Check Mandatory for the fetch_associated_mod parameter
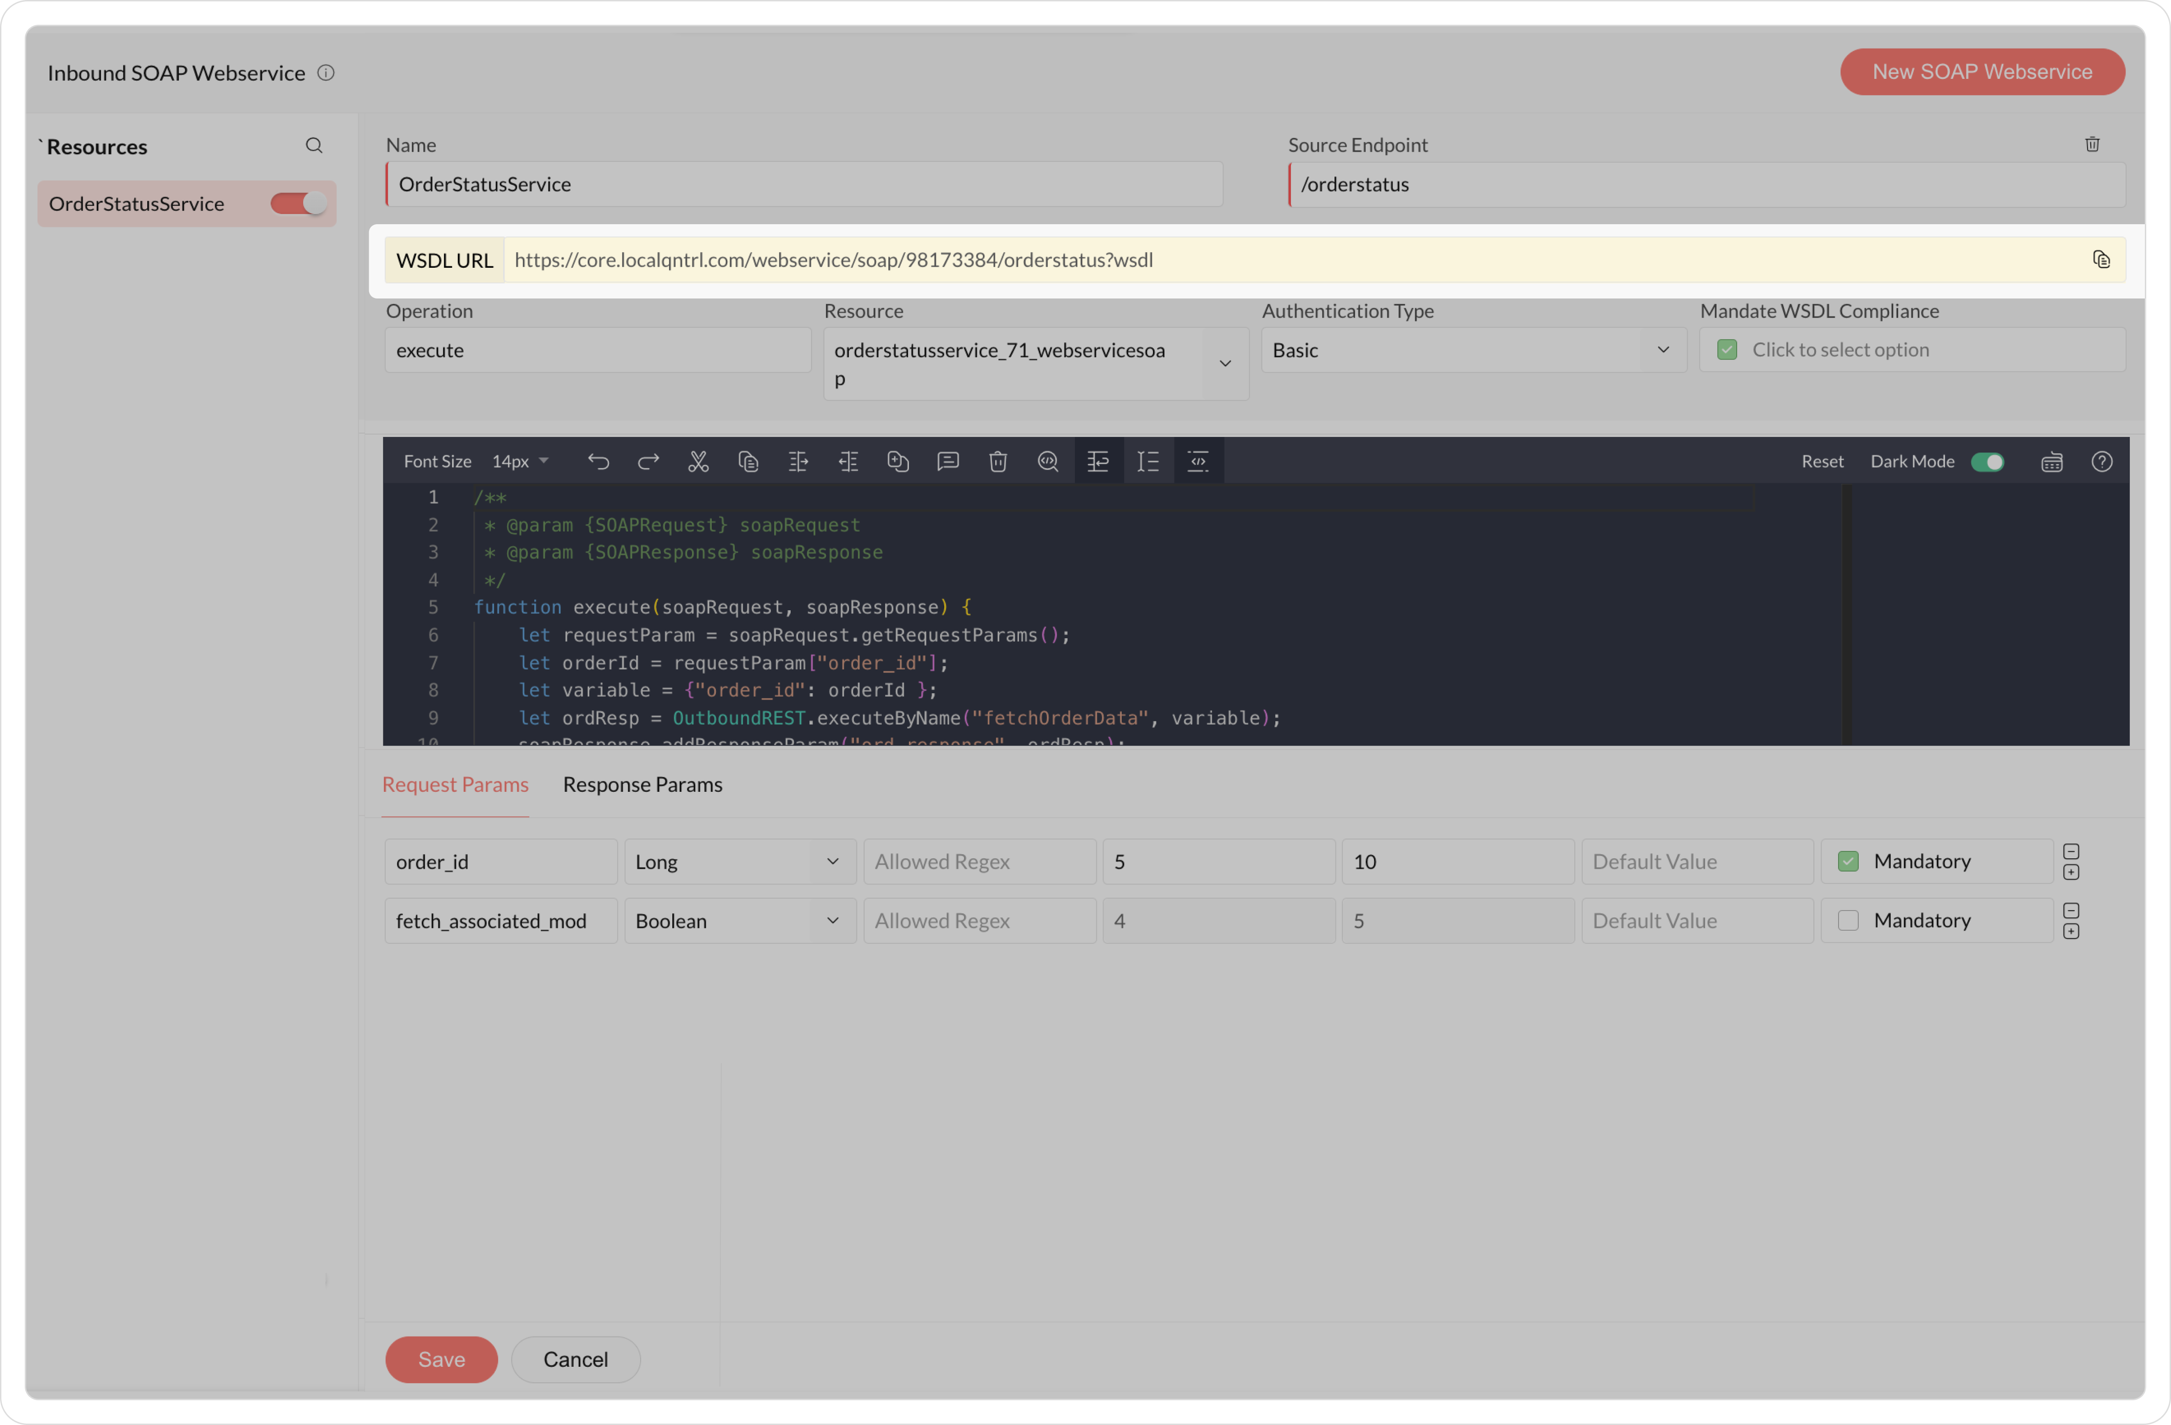 click(1848, 921)
